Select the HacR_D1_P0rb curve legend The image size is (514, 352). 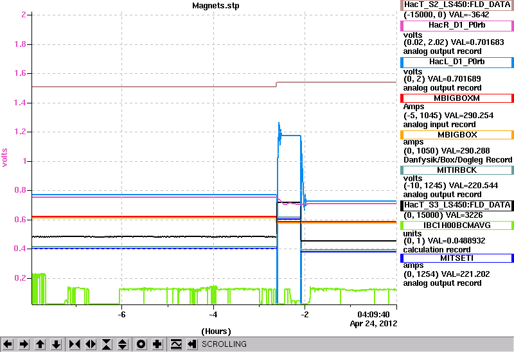[x=457, y=25]
